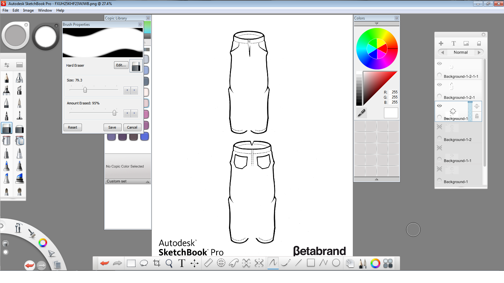Show the hidden bottom Background-1 layer
The image size is (504, 283).
pyautogui.click(x=439, y=169)
